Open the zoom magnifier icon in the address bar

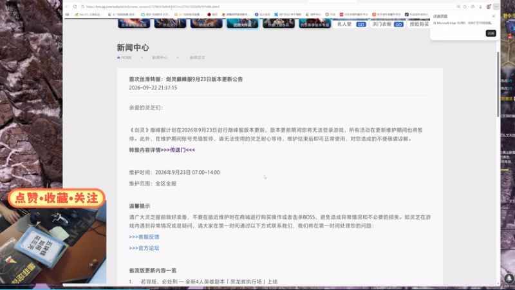pos(458,6)
